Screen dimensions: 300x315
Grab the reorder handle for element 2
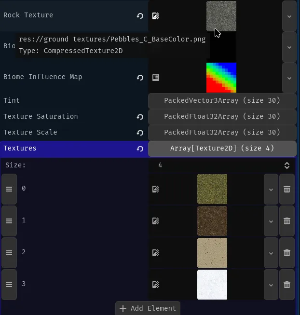[x=9, y=253]
